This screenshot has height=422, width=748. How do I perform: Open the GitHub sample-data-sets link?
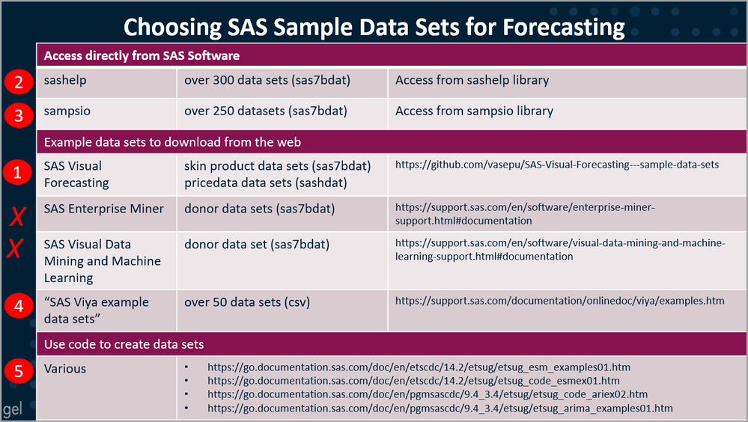pyautogui.click(x=556, y=165)
